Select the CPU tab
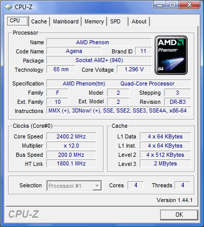This screenshot has width=204, height=227. 17,21
